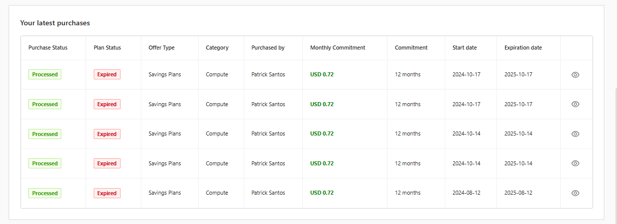The image size is (617, 224).
Task: Click USD 0.72 amount in the first row
Action: [x=322, y=74]
